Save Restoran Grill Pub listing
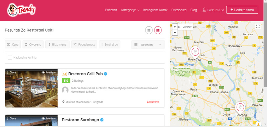Viewport: 267px width, 127px height. click(11, 72)
